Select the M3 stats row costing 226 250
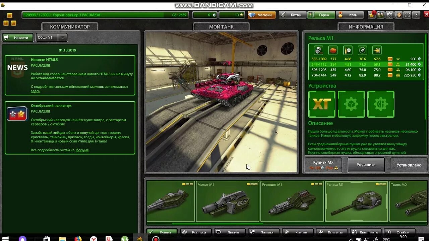 (x=366, y=75)
